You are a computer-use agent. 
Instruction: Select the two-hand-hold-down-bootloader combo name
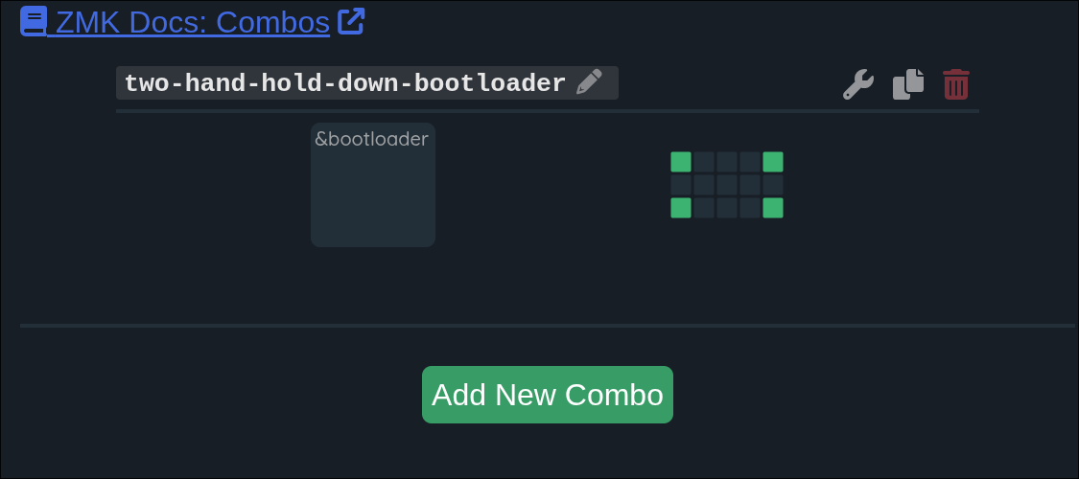(x=345, y=83)
